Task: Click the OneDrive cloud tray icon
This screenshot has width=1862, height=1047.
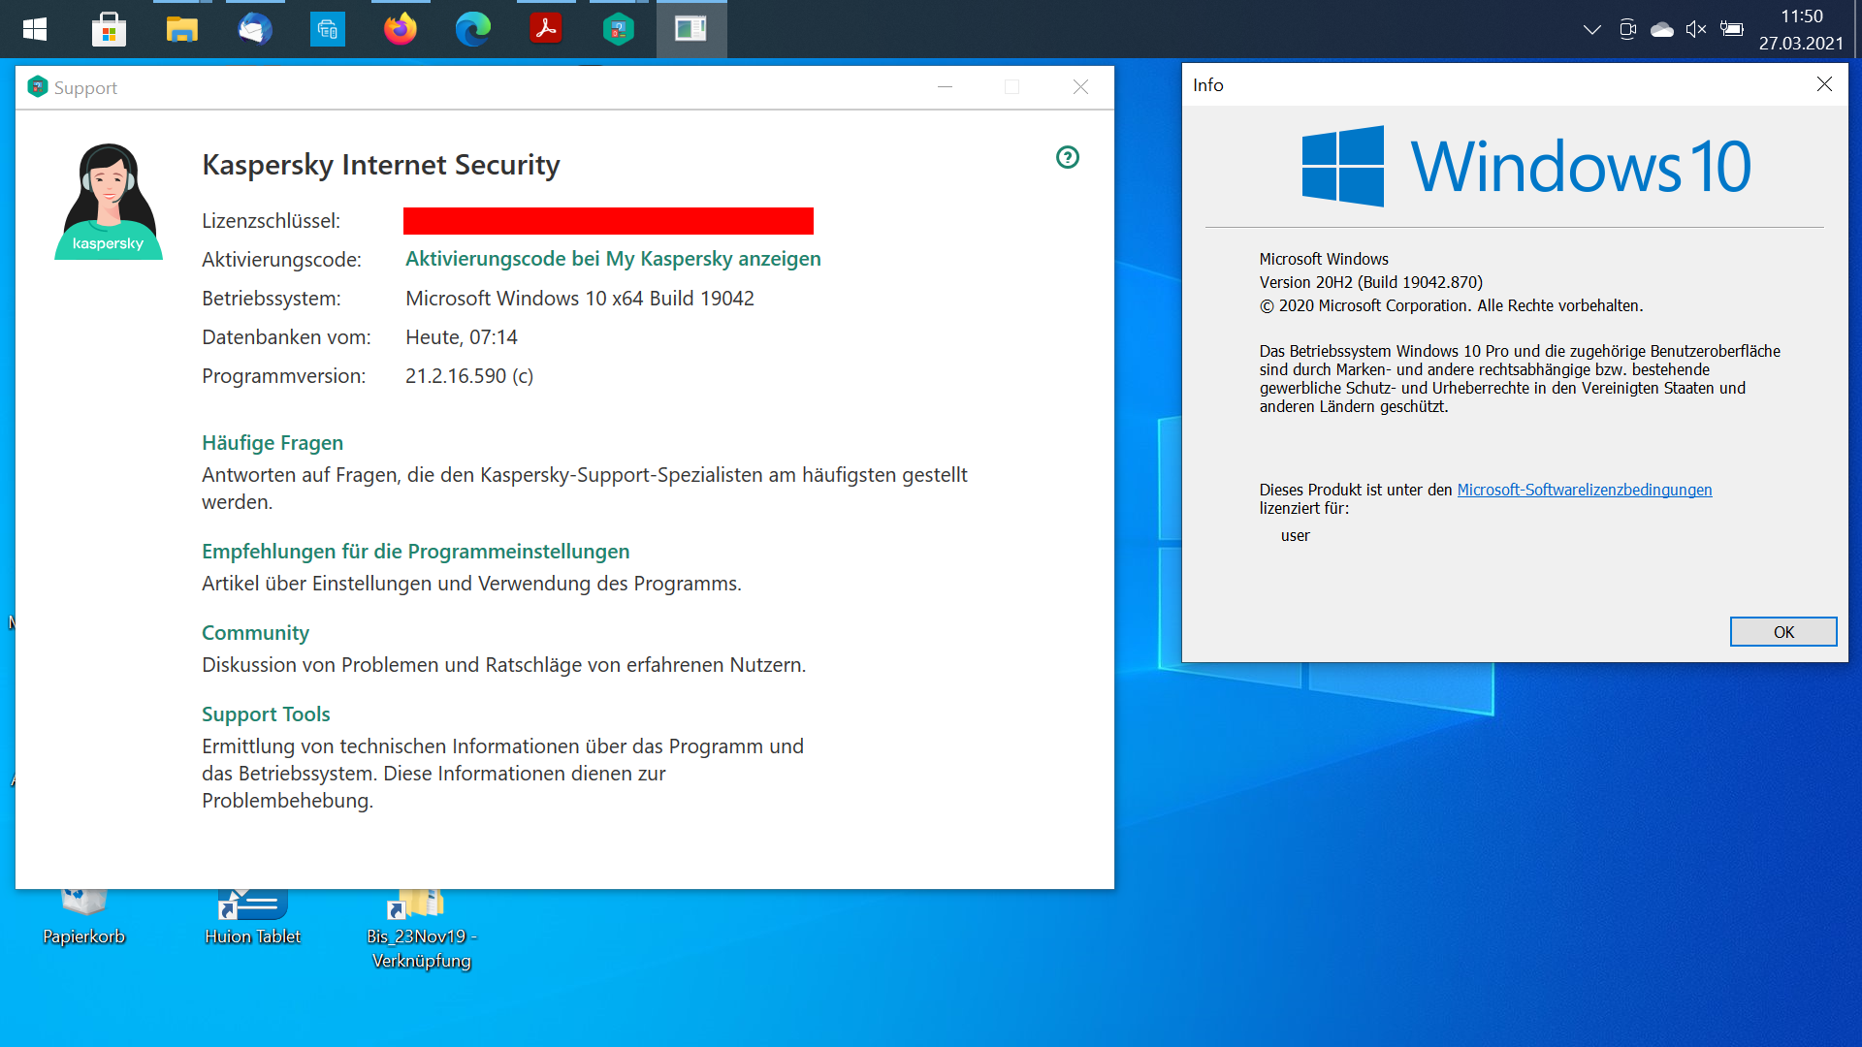Action: pyautogui.click(x=1661, y=29)
